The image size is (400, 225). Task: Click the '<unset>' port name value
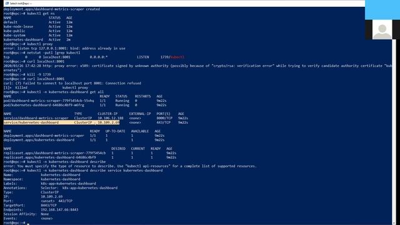(x=47, y=201)
